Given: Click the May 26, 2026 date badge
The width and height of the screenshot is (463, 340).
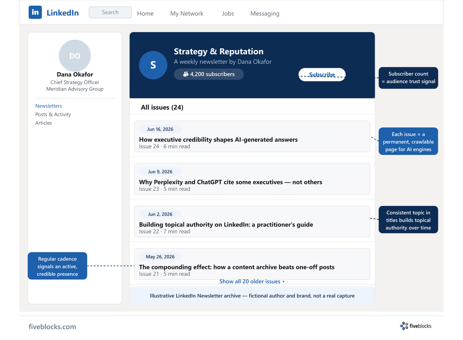Looking at the screenshot, I should 160,257.
